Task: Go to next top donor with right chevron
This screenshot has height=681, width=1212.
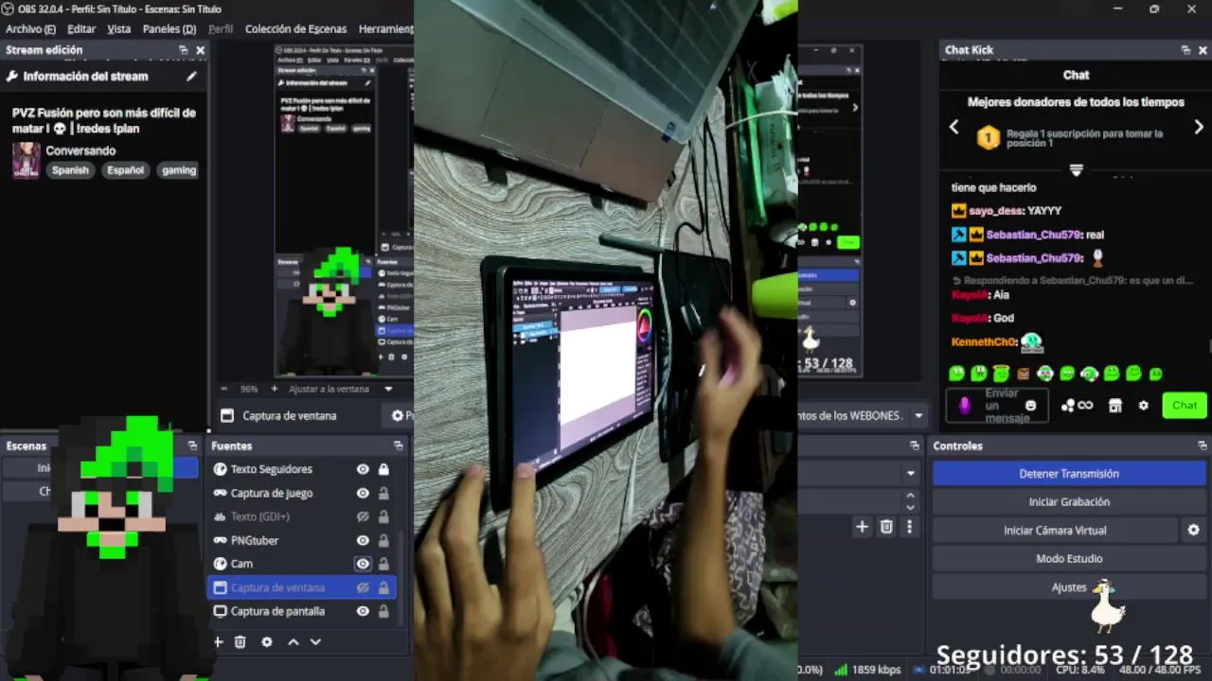Action: click(1199, 127)
